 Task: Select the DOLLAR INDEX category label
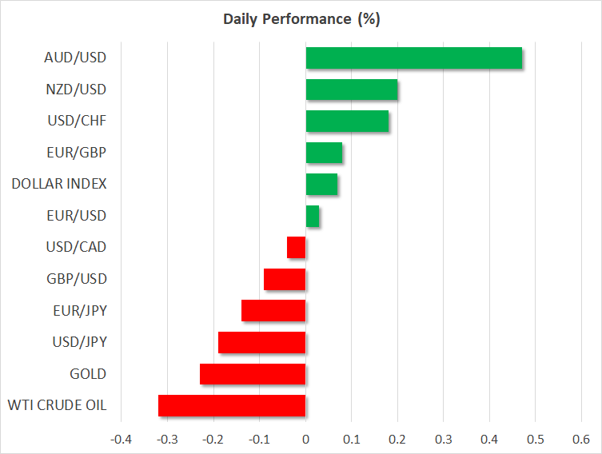(59, 184)
